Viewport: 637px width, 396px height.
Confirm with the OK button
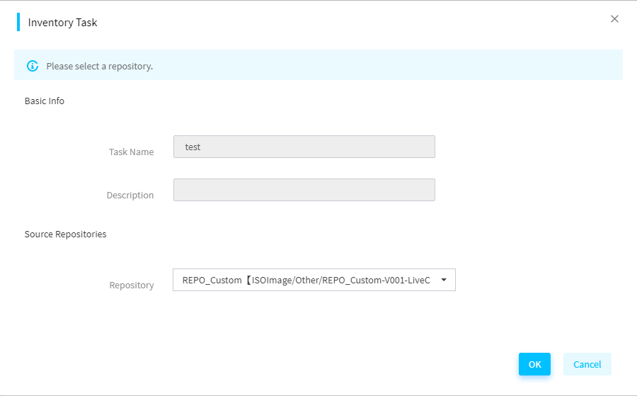click(534, 364)
